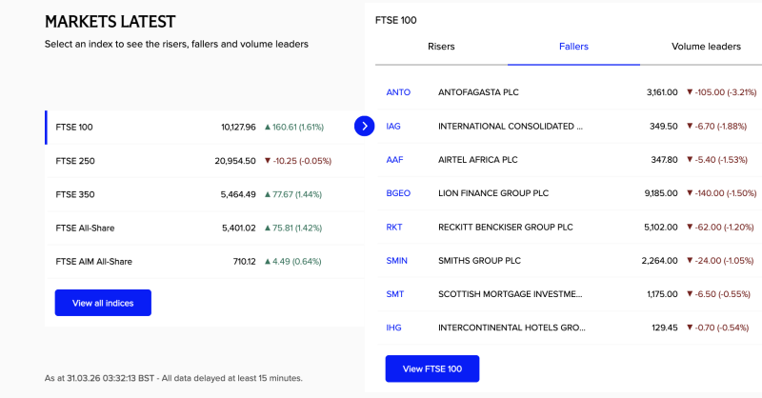Click the FTSE 250 value 20,954.50
762x398 pixels.
pyautogui.click(x=235, y=161)
